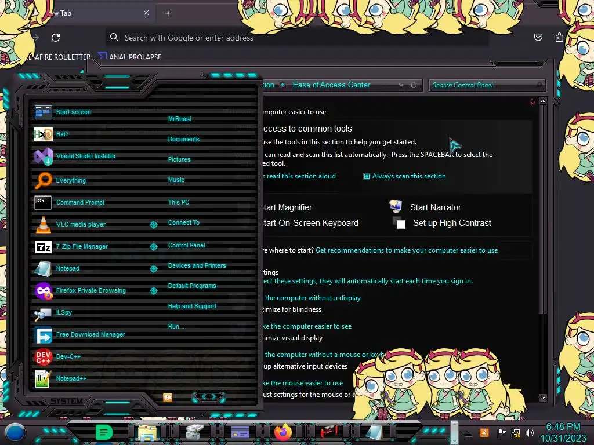
Task: Click the orange notice icon in start menu
Action: [x=168, y=397]
